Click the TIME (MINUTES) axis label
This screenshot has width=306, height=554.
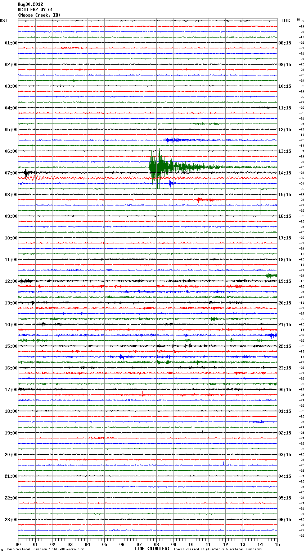(152, 549)
